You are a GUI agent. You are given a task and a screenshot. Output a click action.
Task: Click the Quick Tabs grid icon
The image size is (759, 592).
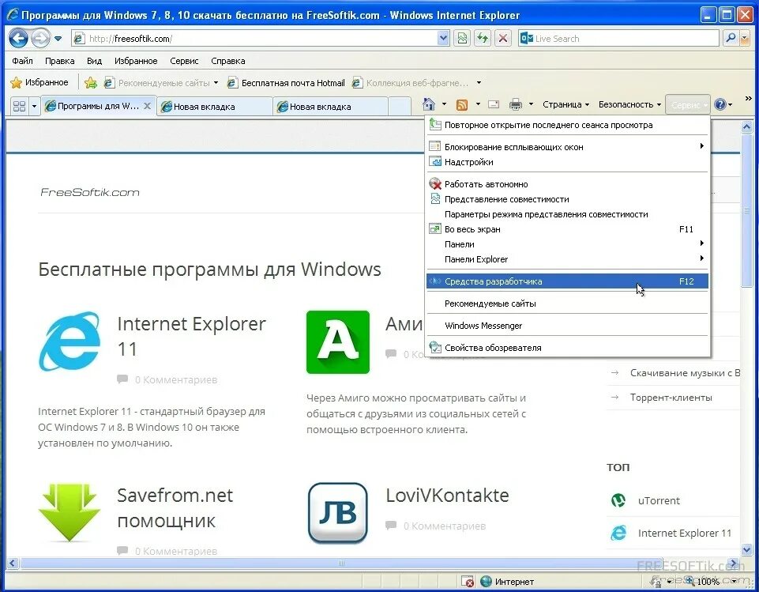click(x=20, y=106)
